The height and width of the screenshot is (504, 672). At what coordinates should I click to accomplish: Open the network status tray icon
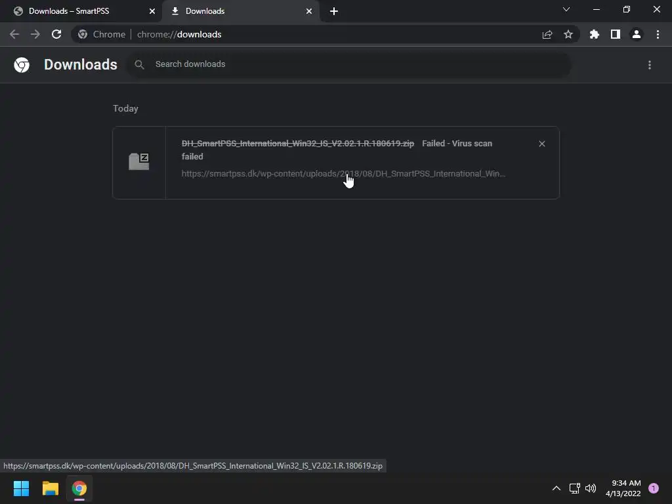click(574, 488)
